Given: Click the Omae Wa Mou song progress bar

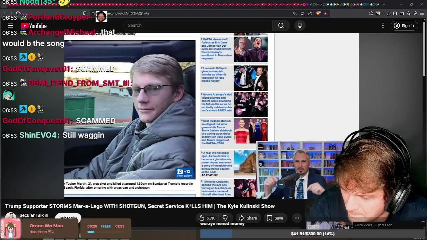Looking at the screenshot, I should coord(106,232).
